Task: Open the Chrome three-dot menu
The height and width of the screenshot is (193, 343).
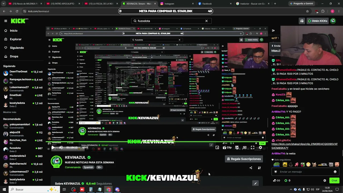Action: [x=339, y=11]
